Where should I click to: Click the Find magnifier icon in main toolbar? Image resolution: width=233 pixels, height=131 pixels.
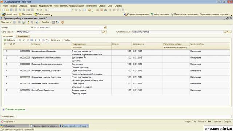[46, 10]
